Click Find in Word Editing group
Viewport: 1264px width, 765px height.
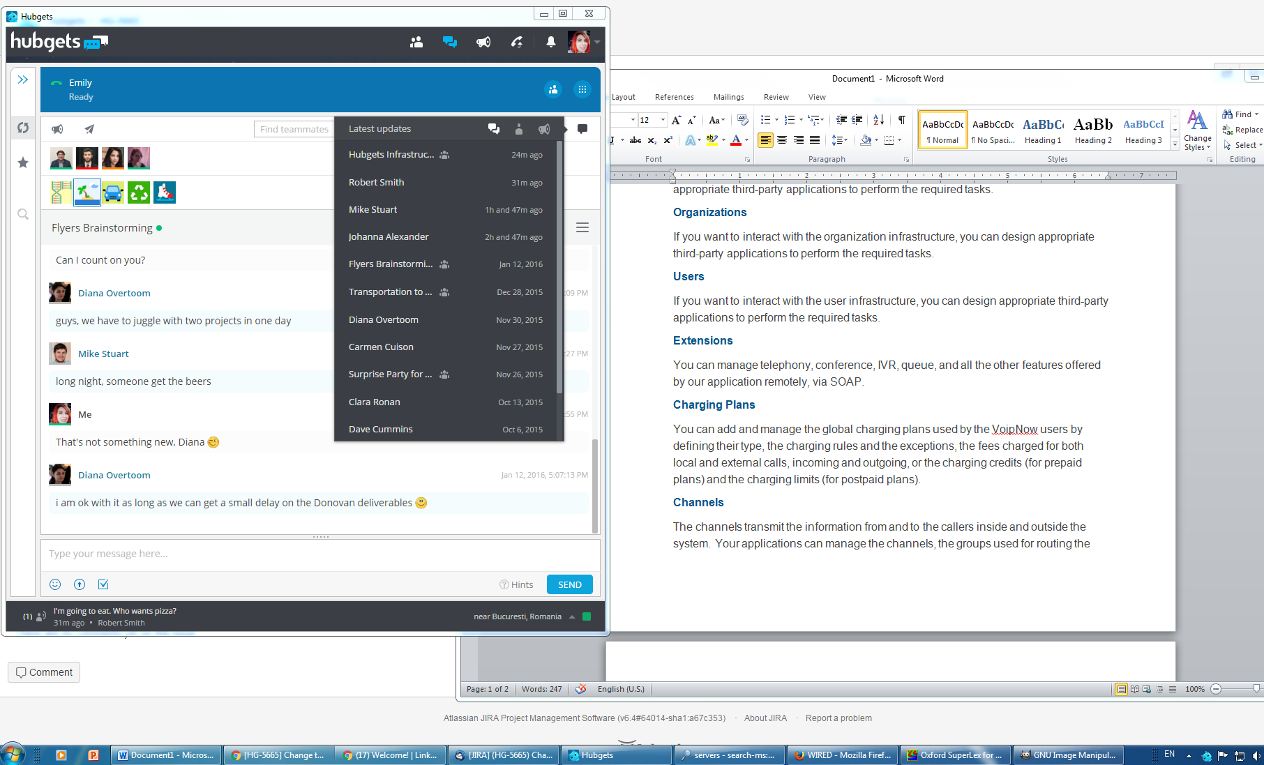(x=1242, y=114)
